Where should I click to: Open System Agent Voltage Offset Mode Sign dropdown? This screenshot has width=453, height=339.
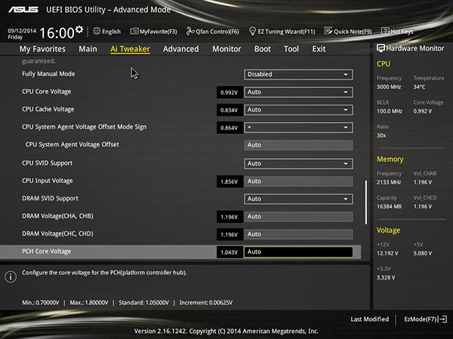(298, 127)
